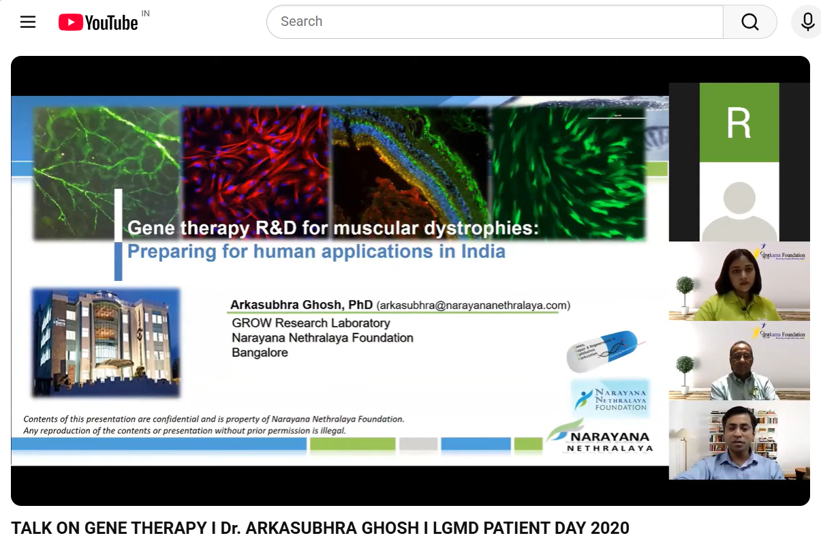Click the woman in green's video tile
821x540 pixels.
tap(739, 281)
